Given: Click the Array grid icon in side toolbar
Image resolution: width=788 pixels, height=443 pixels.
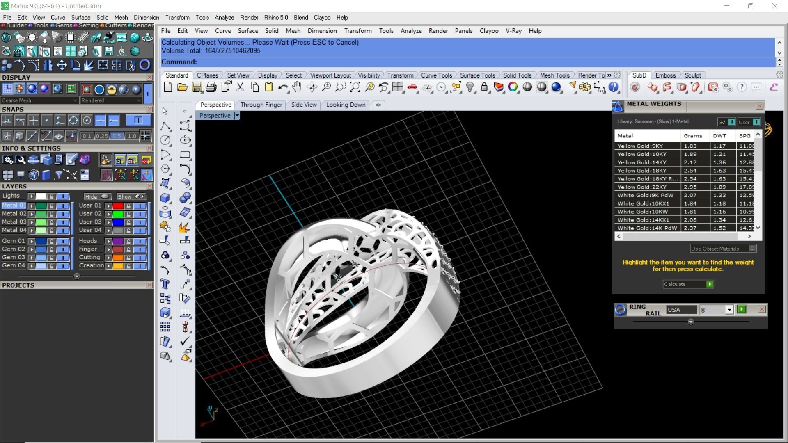Looking at the screenshot, I should [165, 327].
